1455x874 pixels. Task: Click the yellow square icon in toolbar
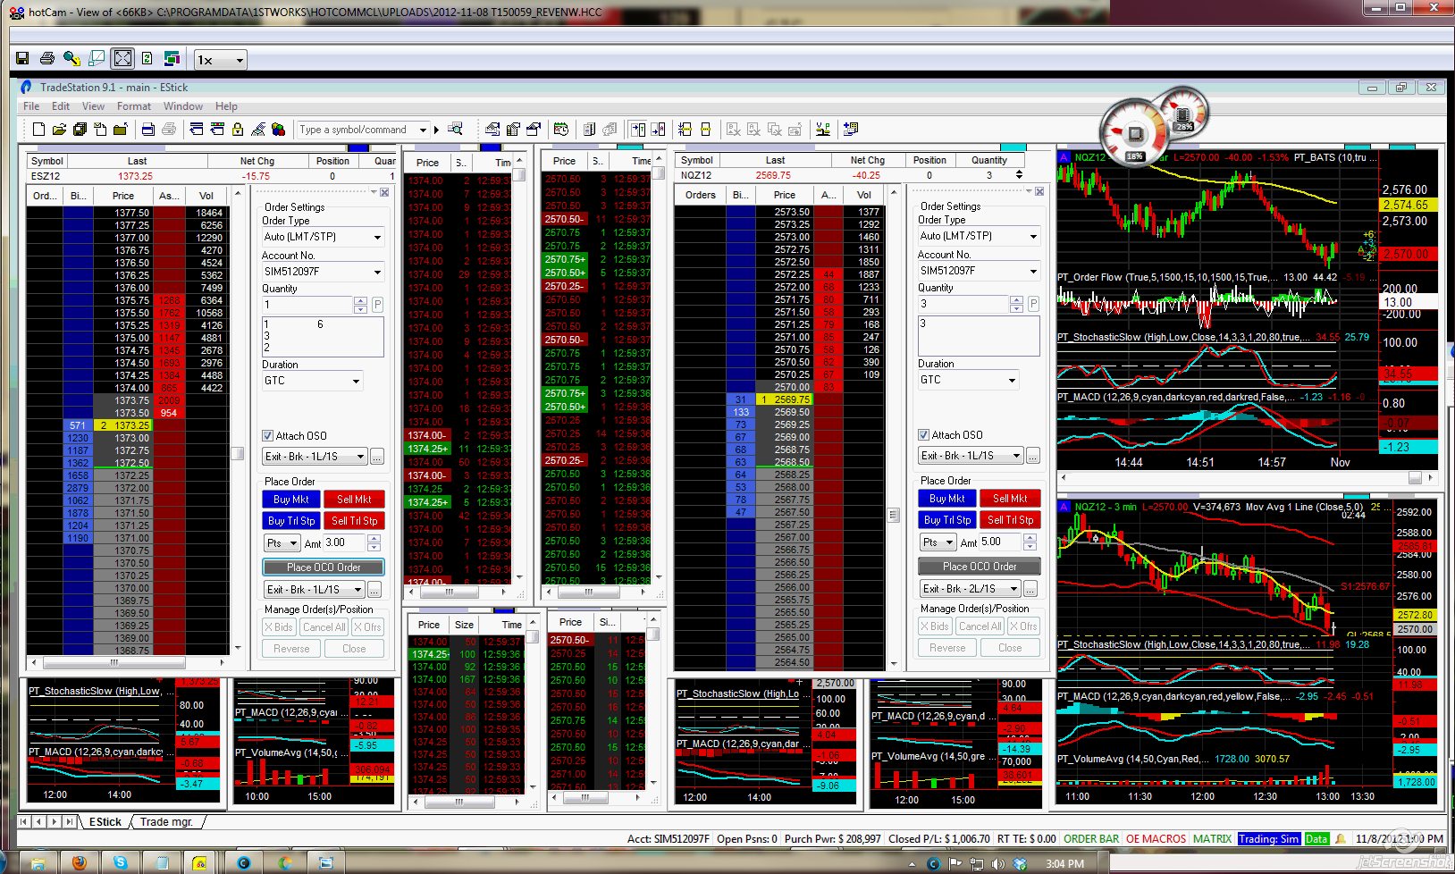(705, 130)
